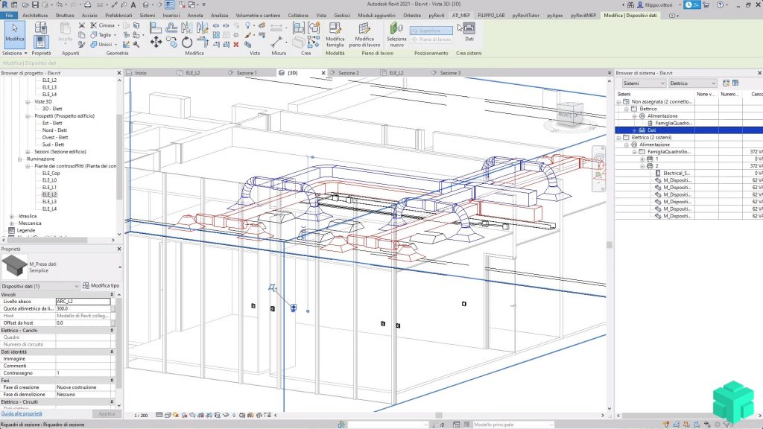Click the ViewCube in the 3D view

coord(569,115)
